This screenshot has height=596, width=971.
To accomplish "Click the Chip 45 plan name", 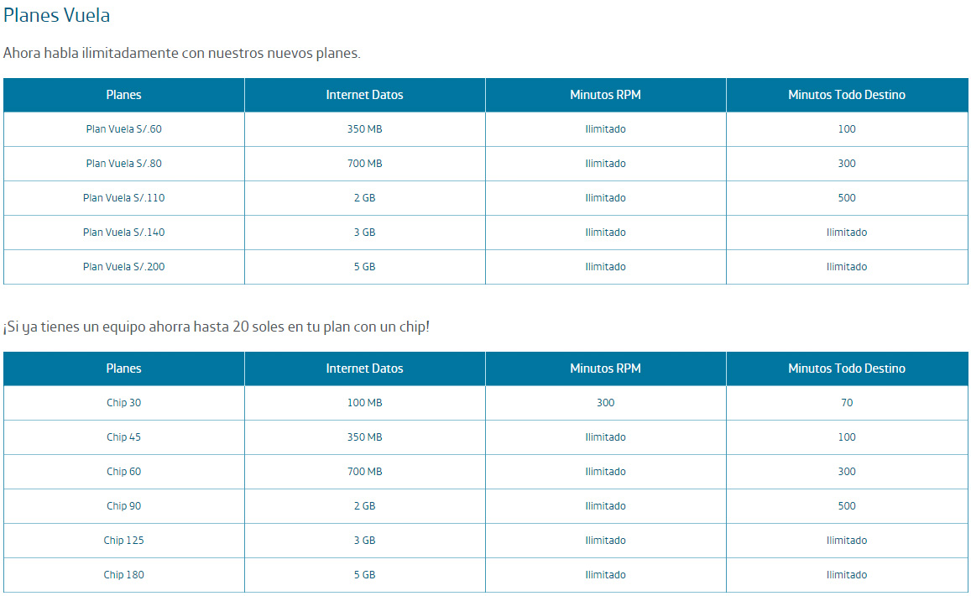I will coord(124,437).
